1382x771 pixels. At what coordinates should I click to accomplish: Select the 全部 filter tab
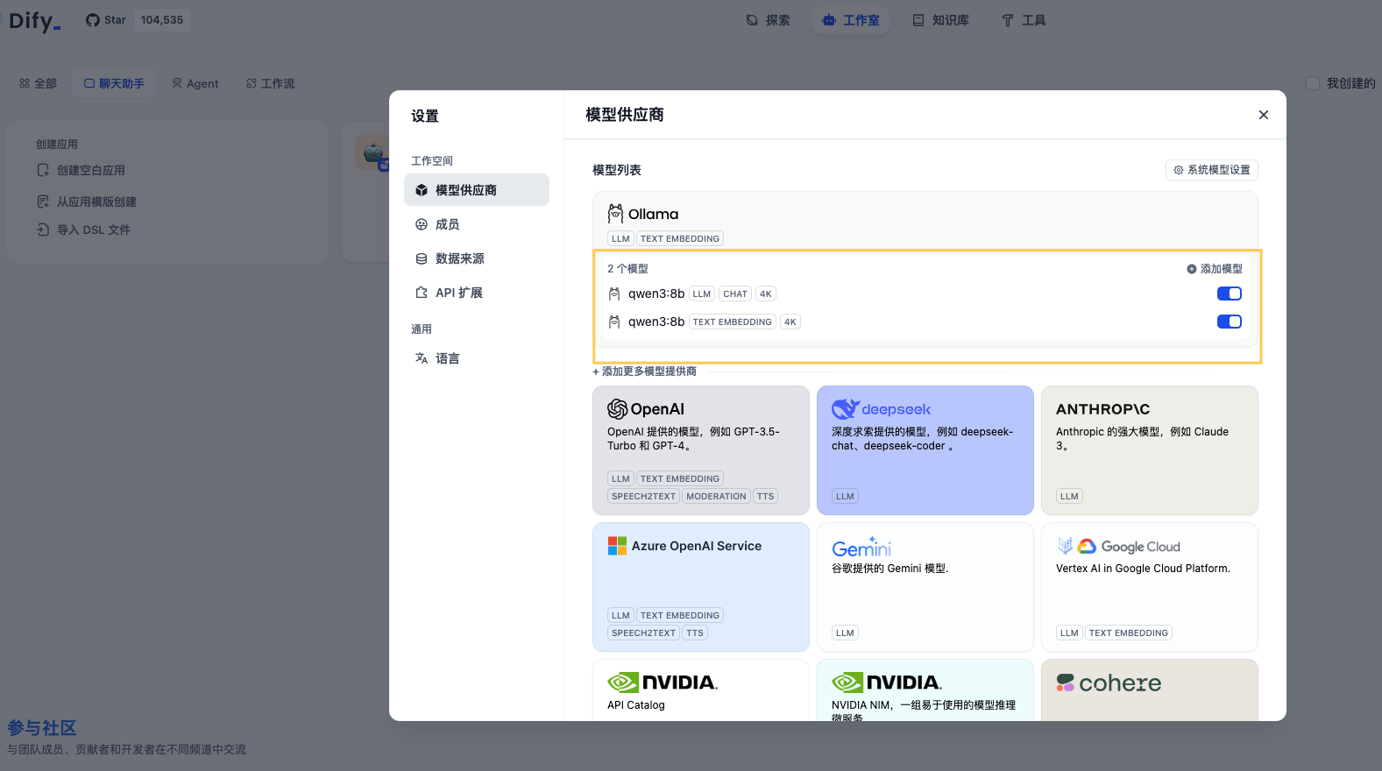(x=38, y=83)
